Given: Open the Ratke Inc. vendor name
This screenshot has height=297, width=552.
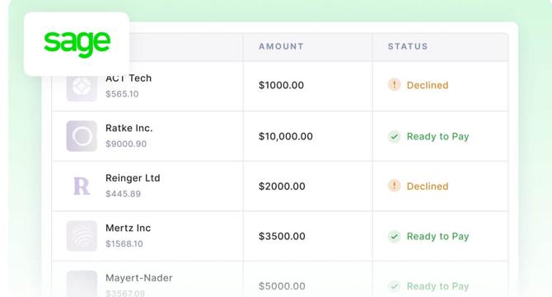Looking at the screenshot, I should (129, 128).
